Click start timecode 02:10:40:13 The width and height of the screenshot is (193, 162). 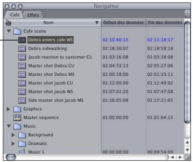115,40
